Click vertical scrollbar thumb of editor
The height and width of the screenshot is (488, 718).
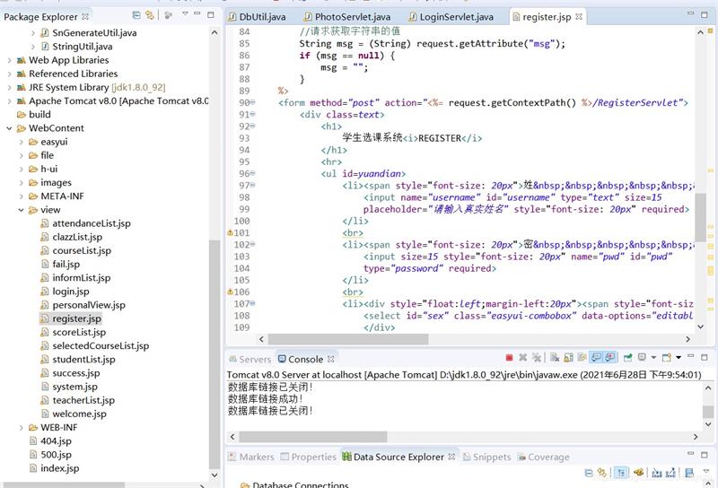tap(700, 217)
